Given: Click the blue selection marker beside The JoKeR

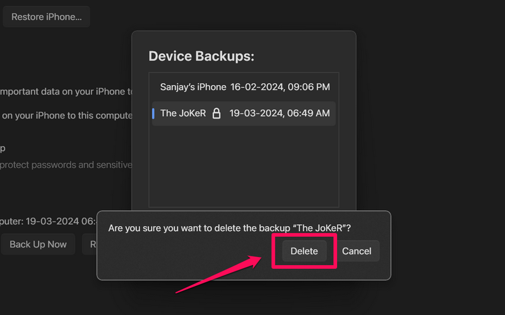Looking at the screenshot, I should tap(153, 114).
